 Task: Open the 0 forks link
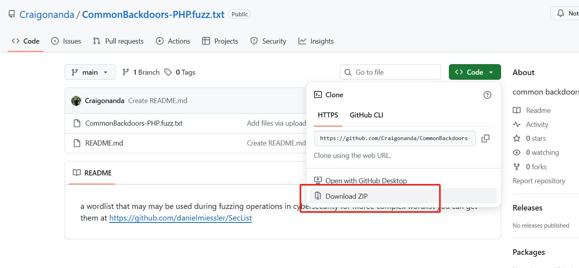536,166
